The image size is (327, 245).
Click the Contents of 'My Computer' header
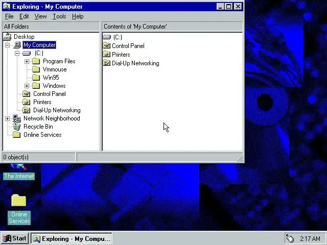[172, 27]
